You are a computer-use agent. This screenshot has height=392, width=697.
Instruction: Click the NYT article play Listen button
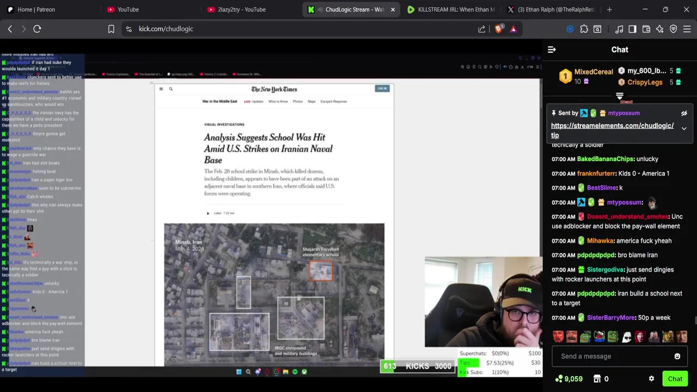point(207,213)
